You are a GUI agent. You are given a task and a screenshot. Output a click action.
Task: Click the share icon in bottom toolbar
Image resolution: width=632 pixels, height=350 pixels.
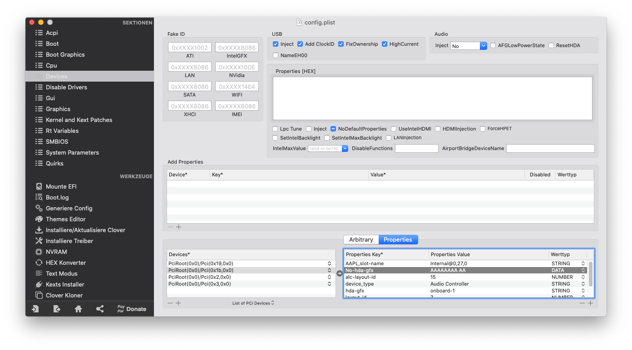[x=100, y=309]
